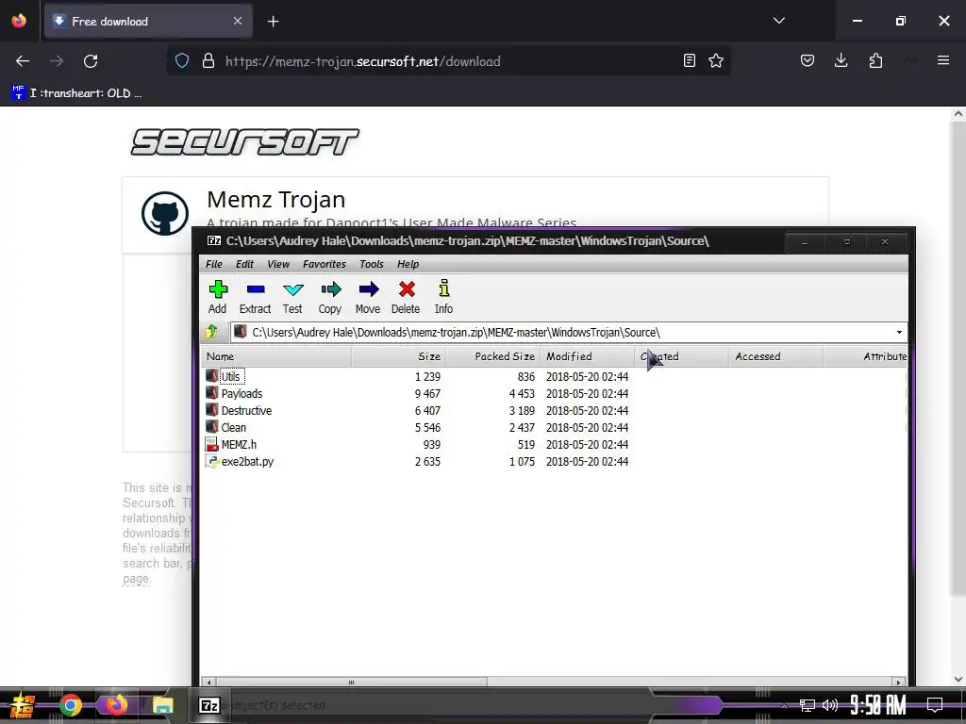Open the Favorites menu
966x724 pixels.
[325, 264]
